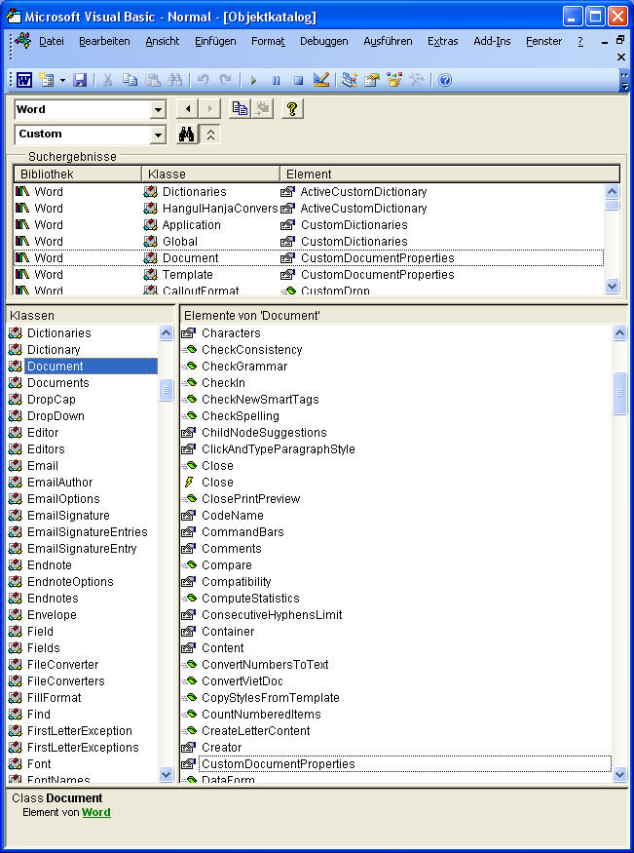
Task: Click the blue Help question mark icon
Action: tap(445, 81)
